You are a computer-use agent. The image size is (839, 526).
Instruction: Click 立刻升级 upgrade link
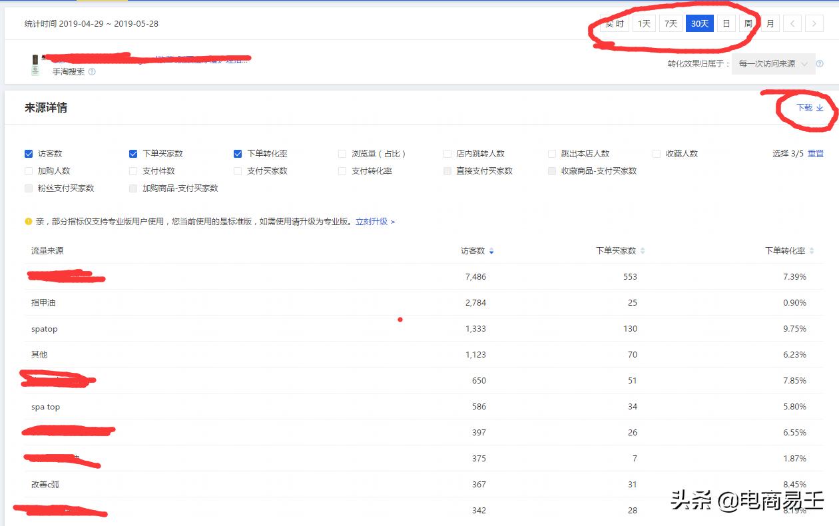click(375, 222)
